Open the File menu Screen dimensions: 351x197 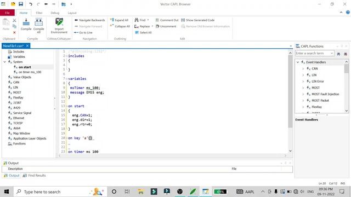pyautogui.click(x=7, y=13)
